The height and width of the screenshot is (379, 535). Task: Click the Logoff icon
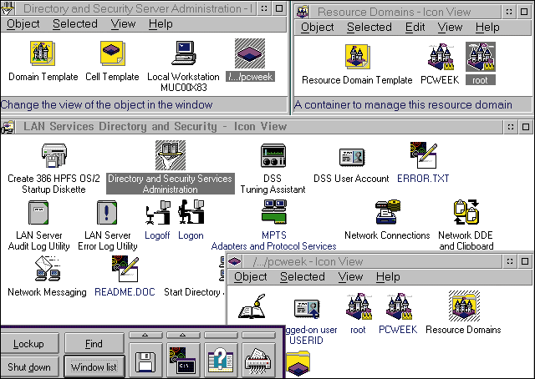158,212
